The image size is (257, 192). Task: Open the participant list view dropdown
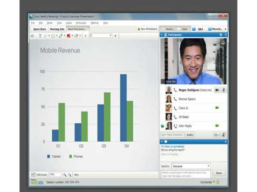(x=217, y=135)
